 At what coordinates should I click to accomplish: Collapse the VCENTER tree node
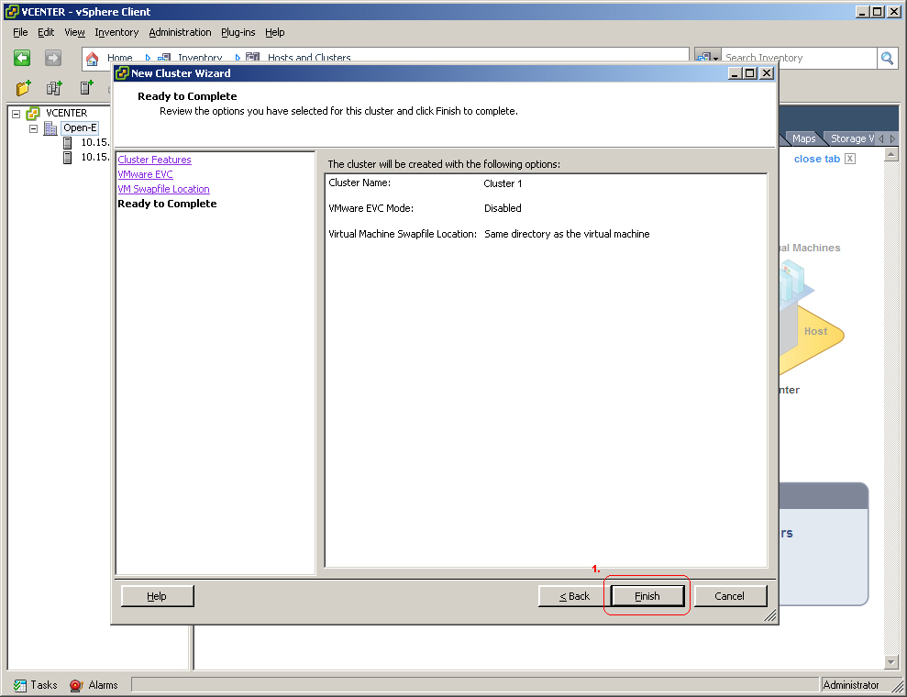coord(17,114)
